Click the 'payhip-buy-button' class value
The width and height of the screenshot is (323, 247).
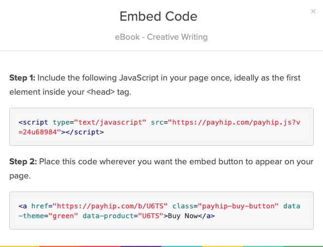[238, 206]
